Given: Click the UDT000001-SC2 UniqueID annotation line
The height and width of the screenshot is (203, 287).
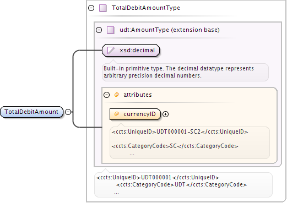Looking at the screenshot, I should point(180,132).
